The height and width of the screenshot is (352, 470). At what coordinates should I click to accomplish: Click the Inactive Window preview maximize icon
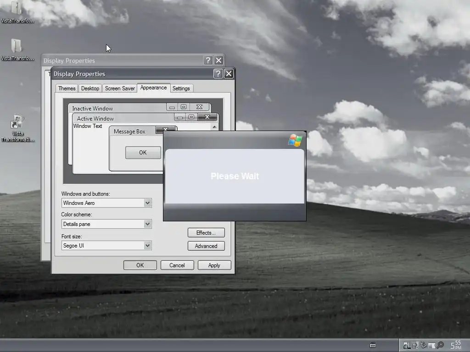coord(184,107)
